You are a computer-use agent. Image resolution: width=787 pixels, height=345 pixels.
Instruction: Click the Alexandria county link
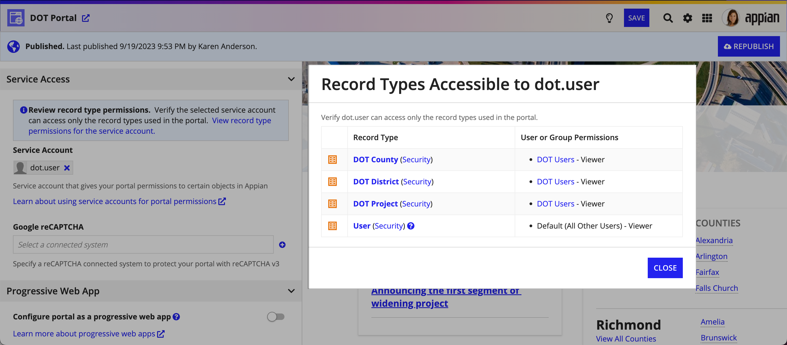(714, 240)
